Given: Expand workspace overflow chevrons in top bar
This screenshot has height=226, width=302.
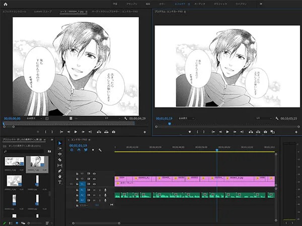Looking at the screenshot, I should coord(261,4).
